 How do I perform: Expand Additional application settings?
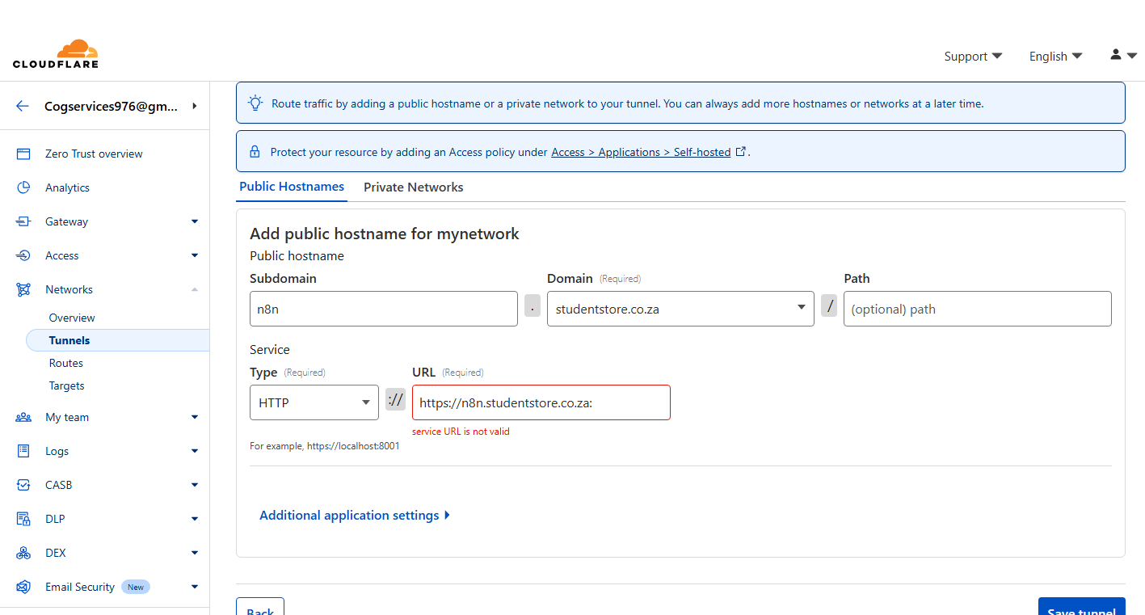point(354,515)
